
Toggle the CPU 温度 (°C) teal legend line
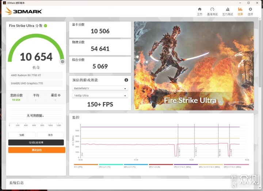pos(111,164)
